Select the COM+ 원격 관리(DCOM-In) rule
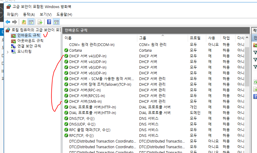The width and height of the screenshot is (257, 153). (92, 45)
